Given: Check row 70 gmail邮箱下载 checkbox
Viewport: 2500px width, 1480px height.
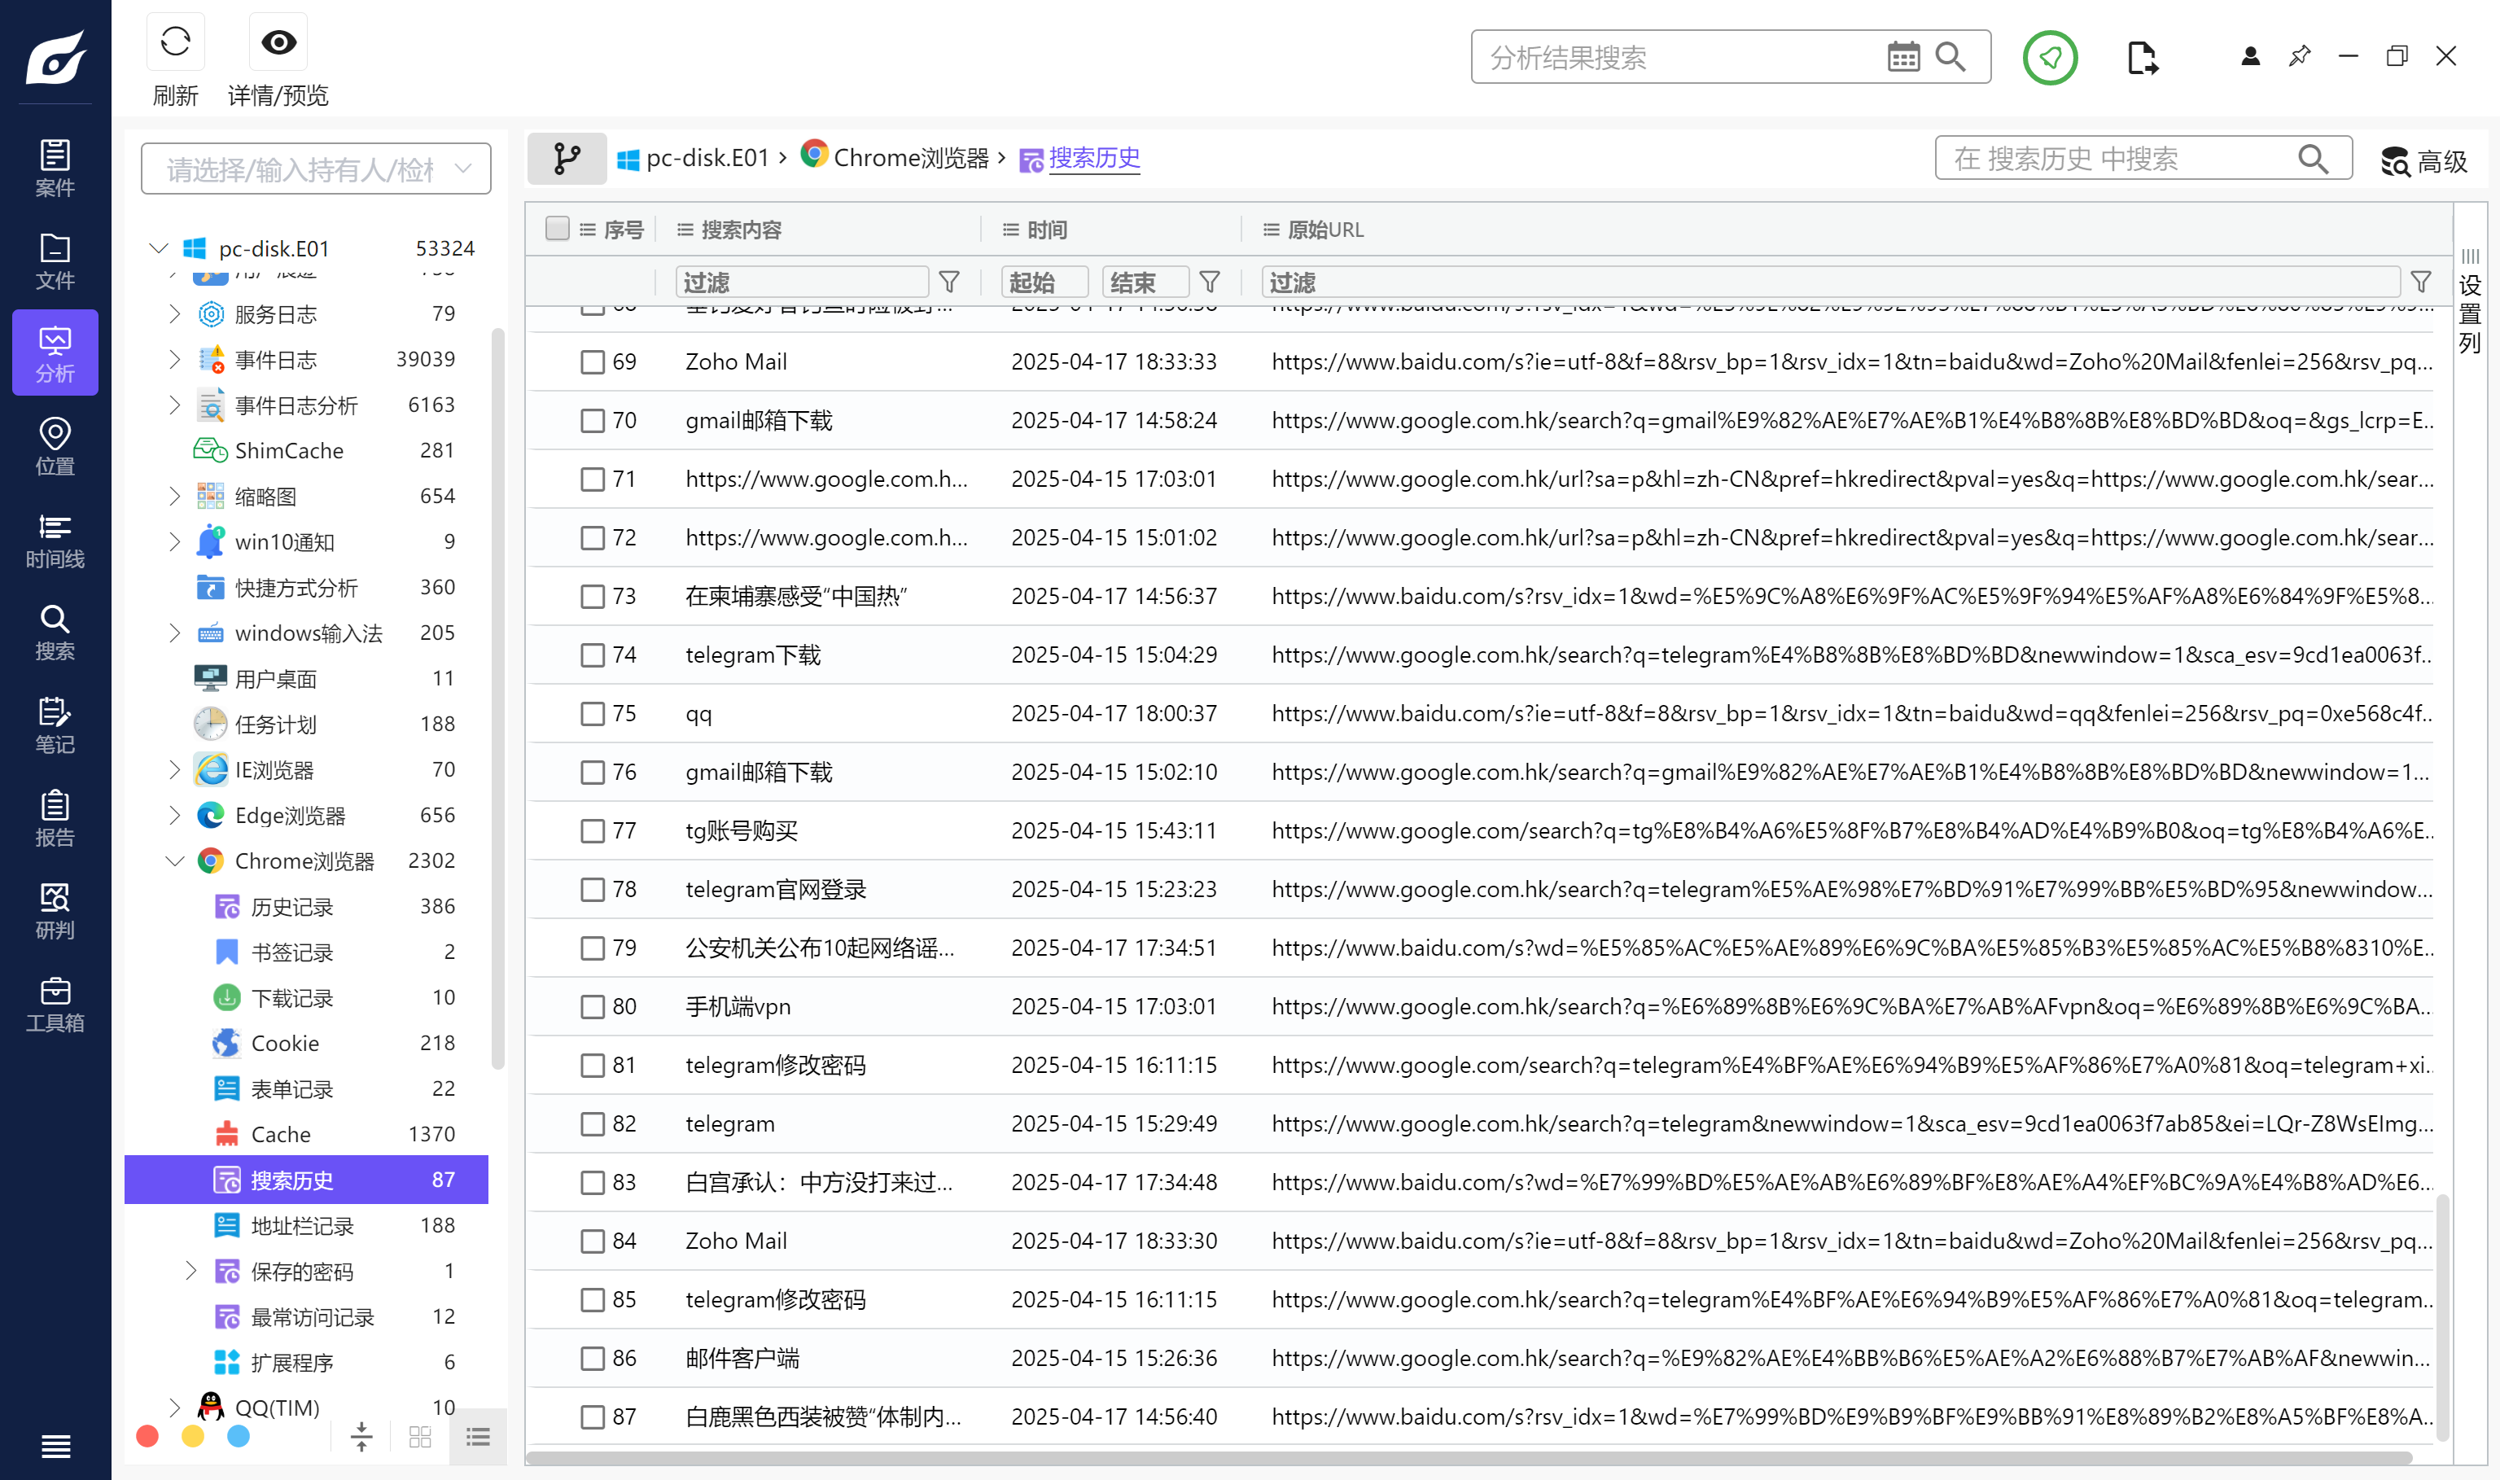Looking at the screenshot, I should click(593, 420).
